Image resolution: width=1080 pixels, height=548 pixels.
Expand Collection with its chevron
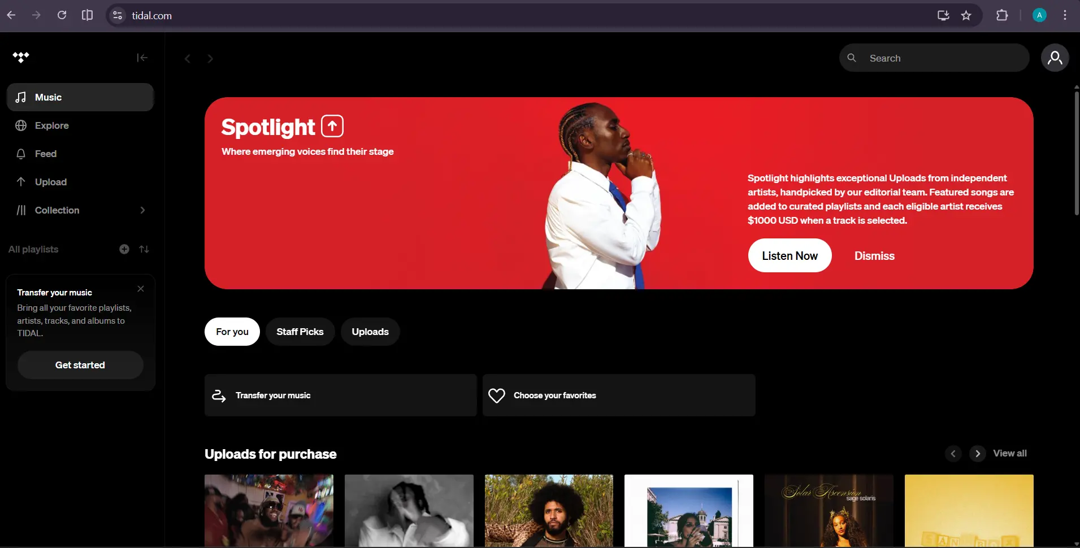(142, 210)
